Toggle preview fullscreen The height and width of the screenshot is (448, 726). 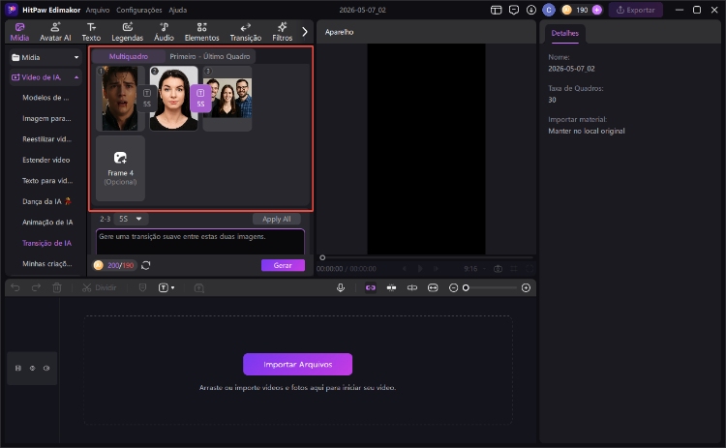tap(529, 268)
